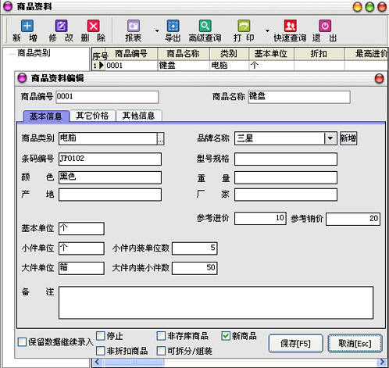Click the 折扣 column header
The width and height of the screenshot is (389, 368).
[319, 54]
